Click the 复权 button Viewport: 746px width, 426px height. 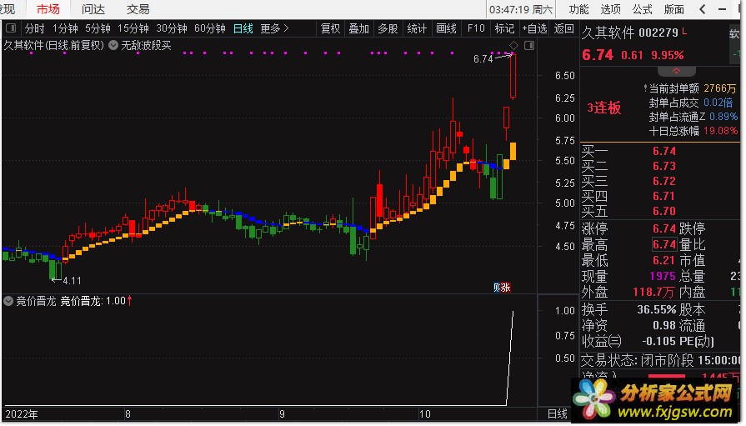coord(331,28)
